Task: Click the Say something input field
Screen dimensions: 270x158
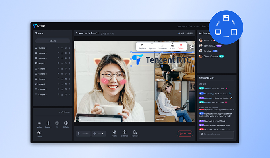Action: coord(217,135)
